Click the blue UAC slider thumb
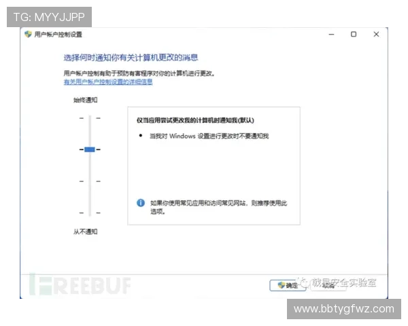Image resolution: width=408 pixels, height=326 pixels. (x=90, y=149)
